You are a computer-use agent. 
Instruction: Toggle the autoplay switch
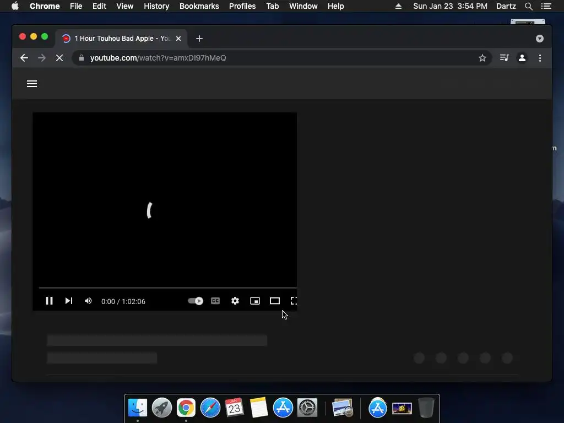196,301
